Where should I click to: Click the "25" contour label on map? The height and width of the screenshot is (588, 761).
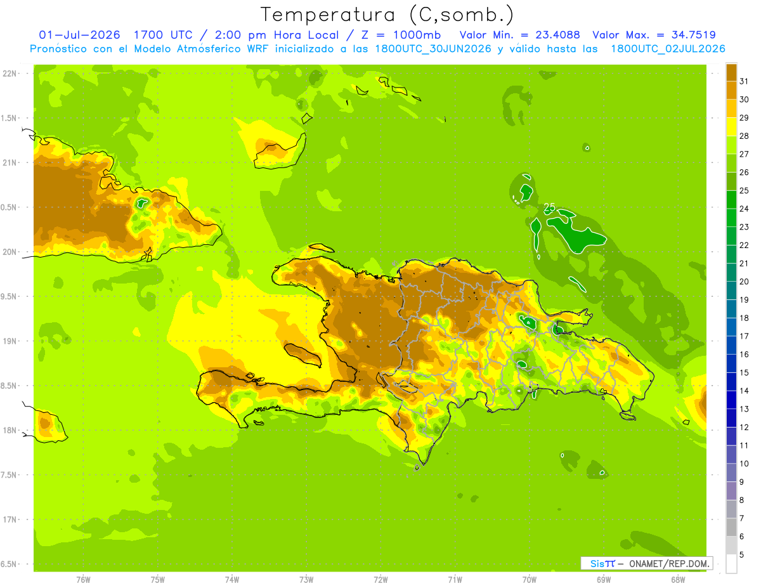click(550, 207)
